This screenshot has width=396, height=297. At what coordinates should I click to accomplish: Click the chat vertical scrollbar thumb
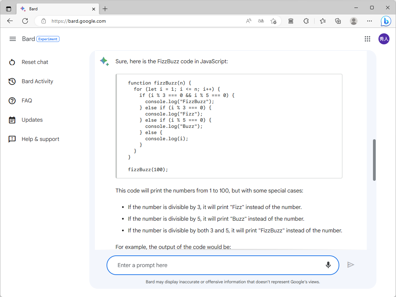[374, 160]
